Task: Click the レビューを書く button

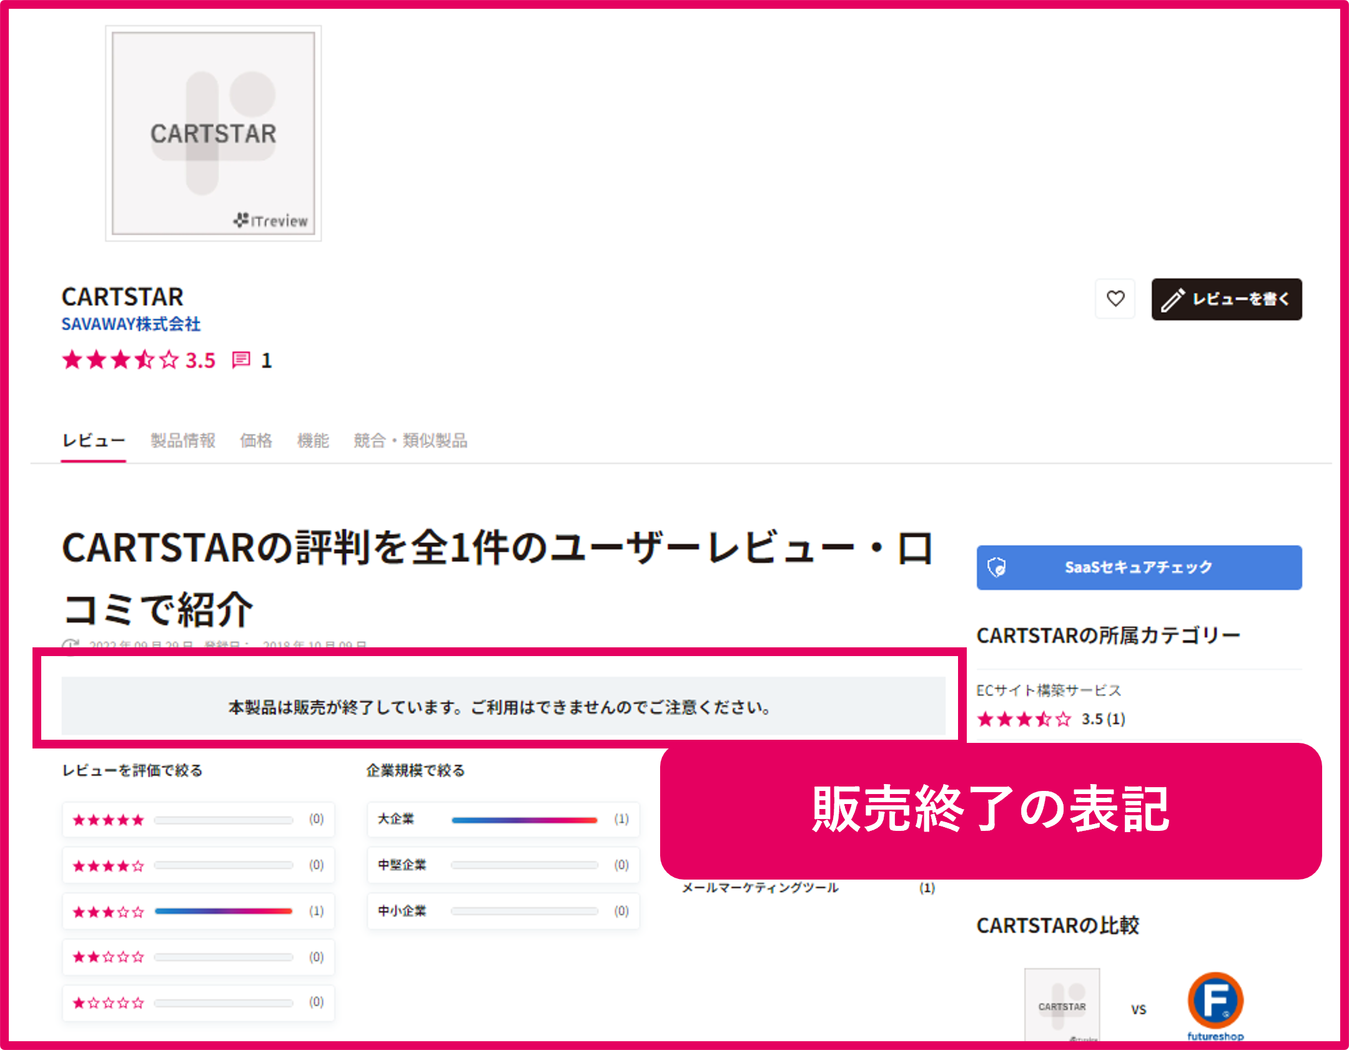Action: tap(1226, 299)
